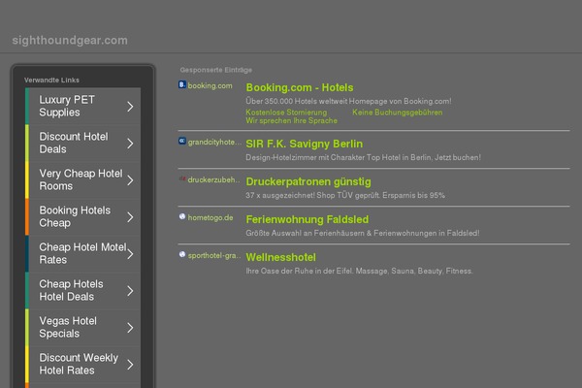Click the sporthotel-gra.. domain text

coord(214,255)
